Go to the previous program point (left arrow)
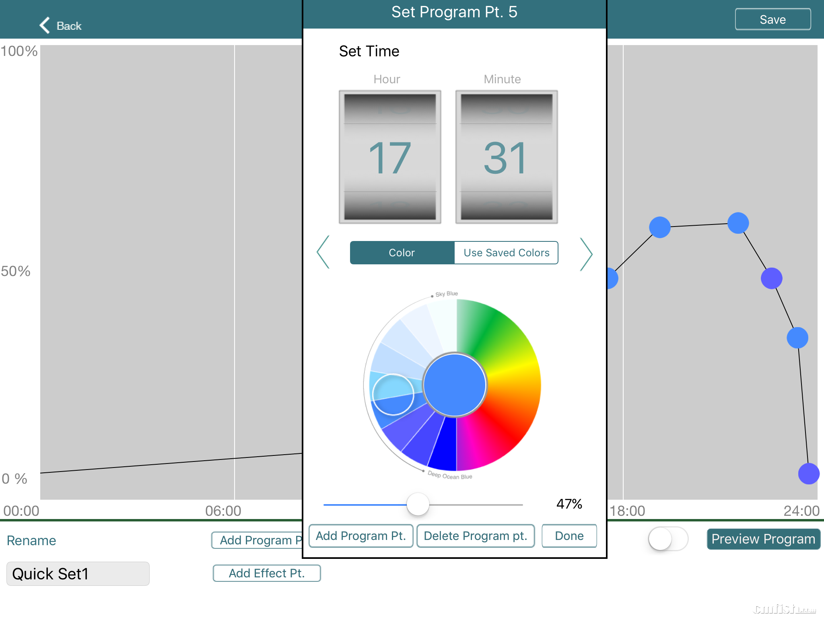The width and height of the screenshot is (824, 618). tap(323, 252)
